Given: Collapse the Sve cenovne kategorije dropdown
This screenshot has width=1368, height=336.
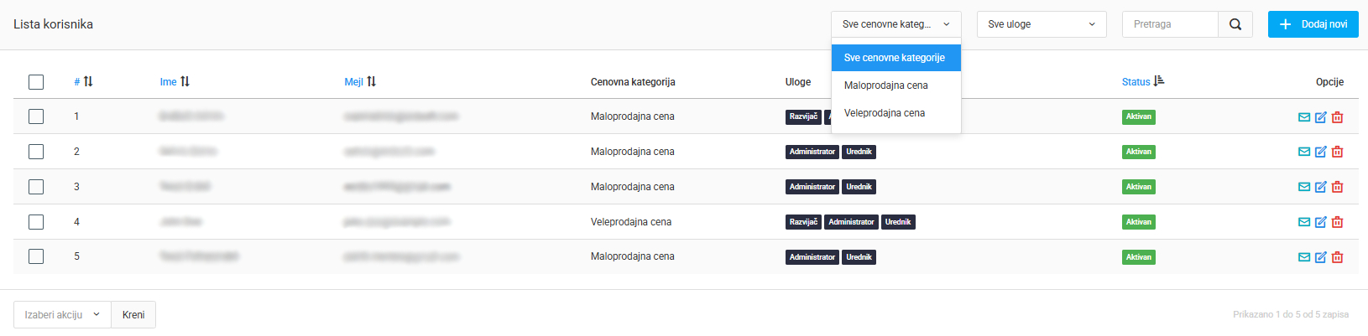Looking at the screenshot, I should [x=896, y=24].
